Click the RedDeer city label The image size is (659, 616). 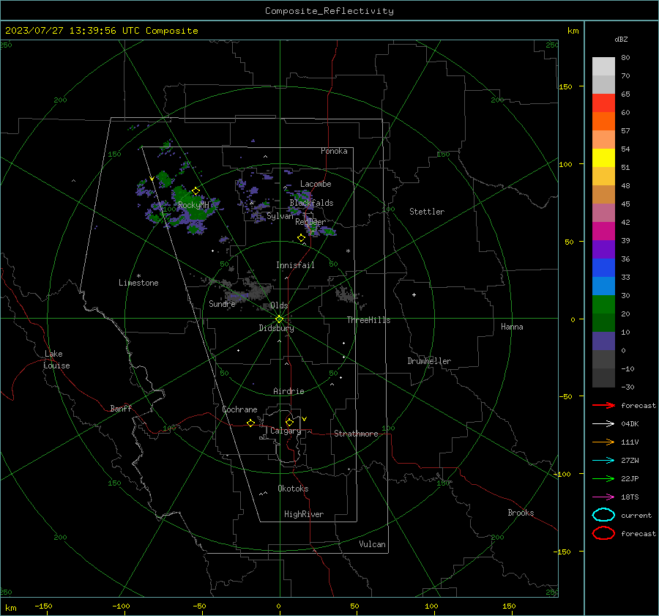point(310,222)
